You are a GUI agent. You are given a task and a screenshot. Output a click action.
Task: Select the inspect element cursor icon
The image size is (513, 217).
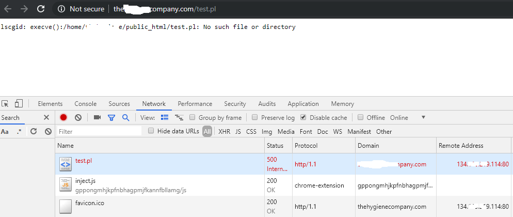point(6,103)
